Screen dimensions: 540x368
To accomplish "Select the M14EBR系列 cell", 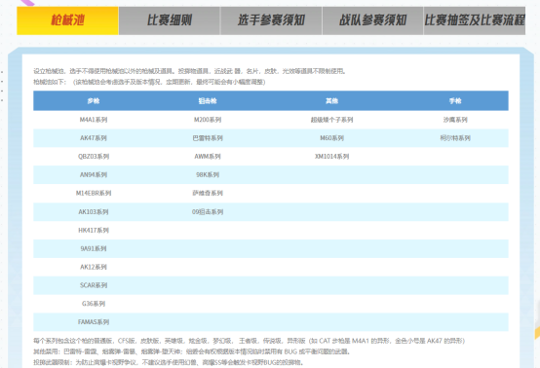I will pyautogui.click(x=94, y=193).
